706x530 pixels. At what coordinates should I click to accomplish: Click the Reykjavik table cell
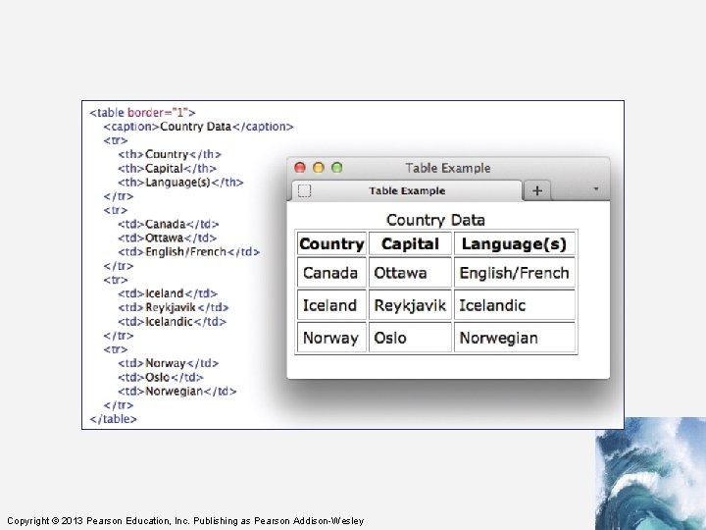click(410, 305)
